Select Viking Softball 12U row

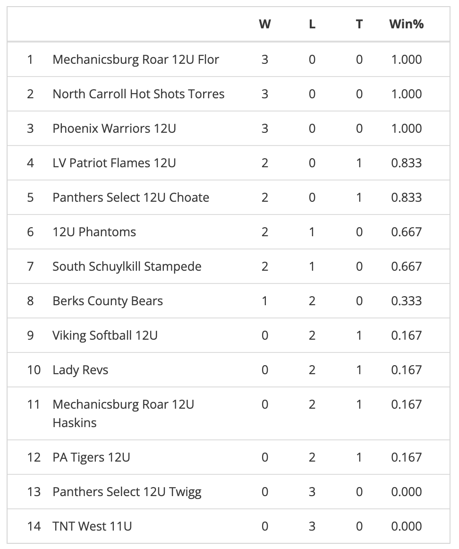click(x=105, y=335)
